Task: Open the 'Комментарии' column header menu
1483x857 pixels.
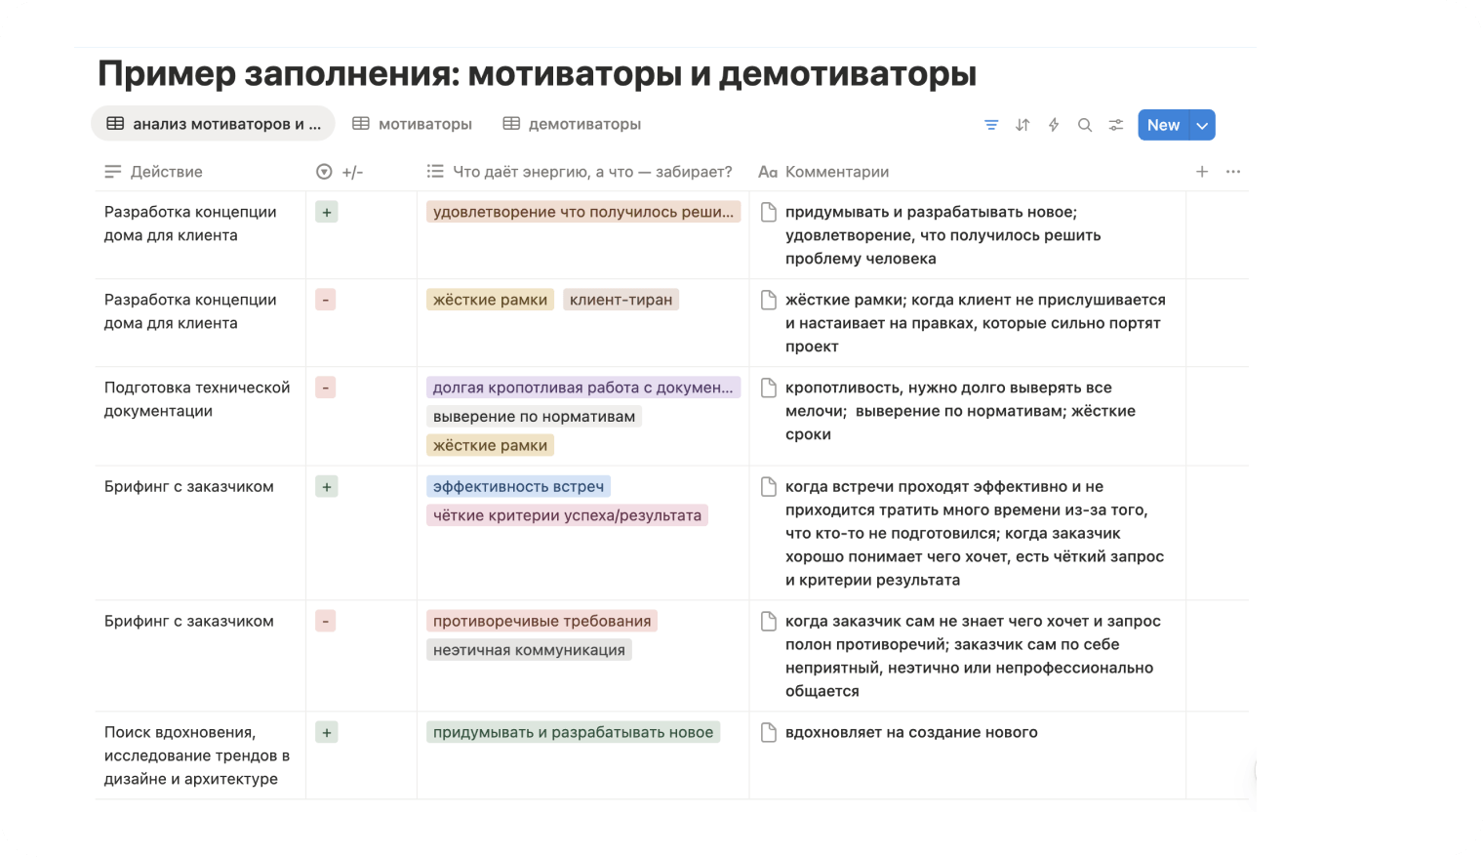Action: click(823, 172)
